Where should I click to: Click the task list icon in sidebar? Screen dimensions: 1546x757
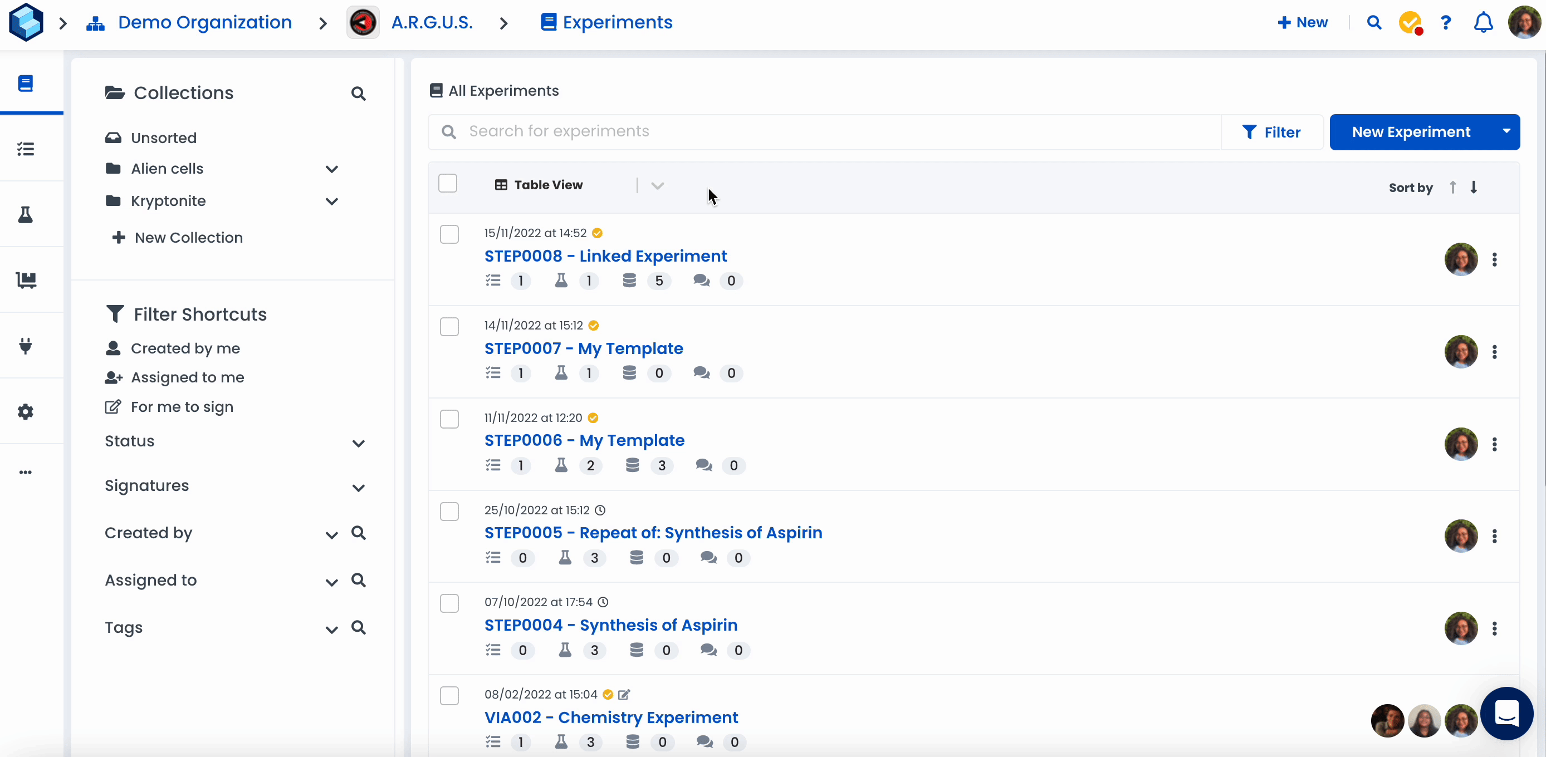pos(25,149)
